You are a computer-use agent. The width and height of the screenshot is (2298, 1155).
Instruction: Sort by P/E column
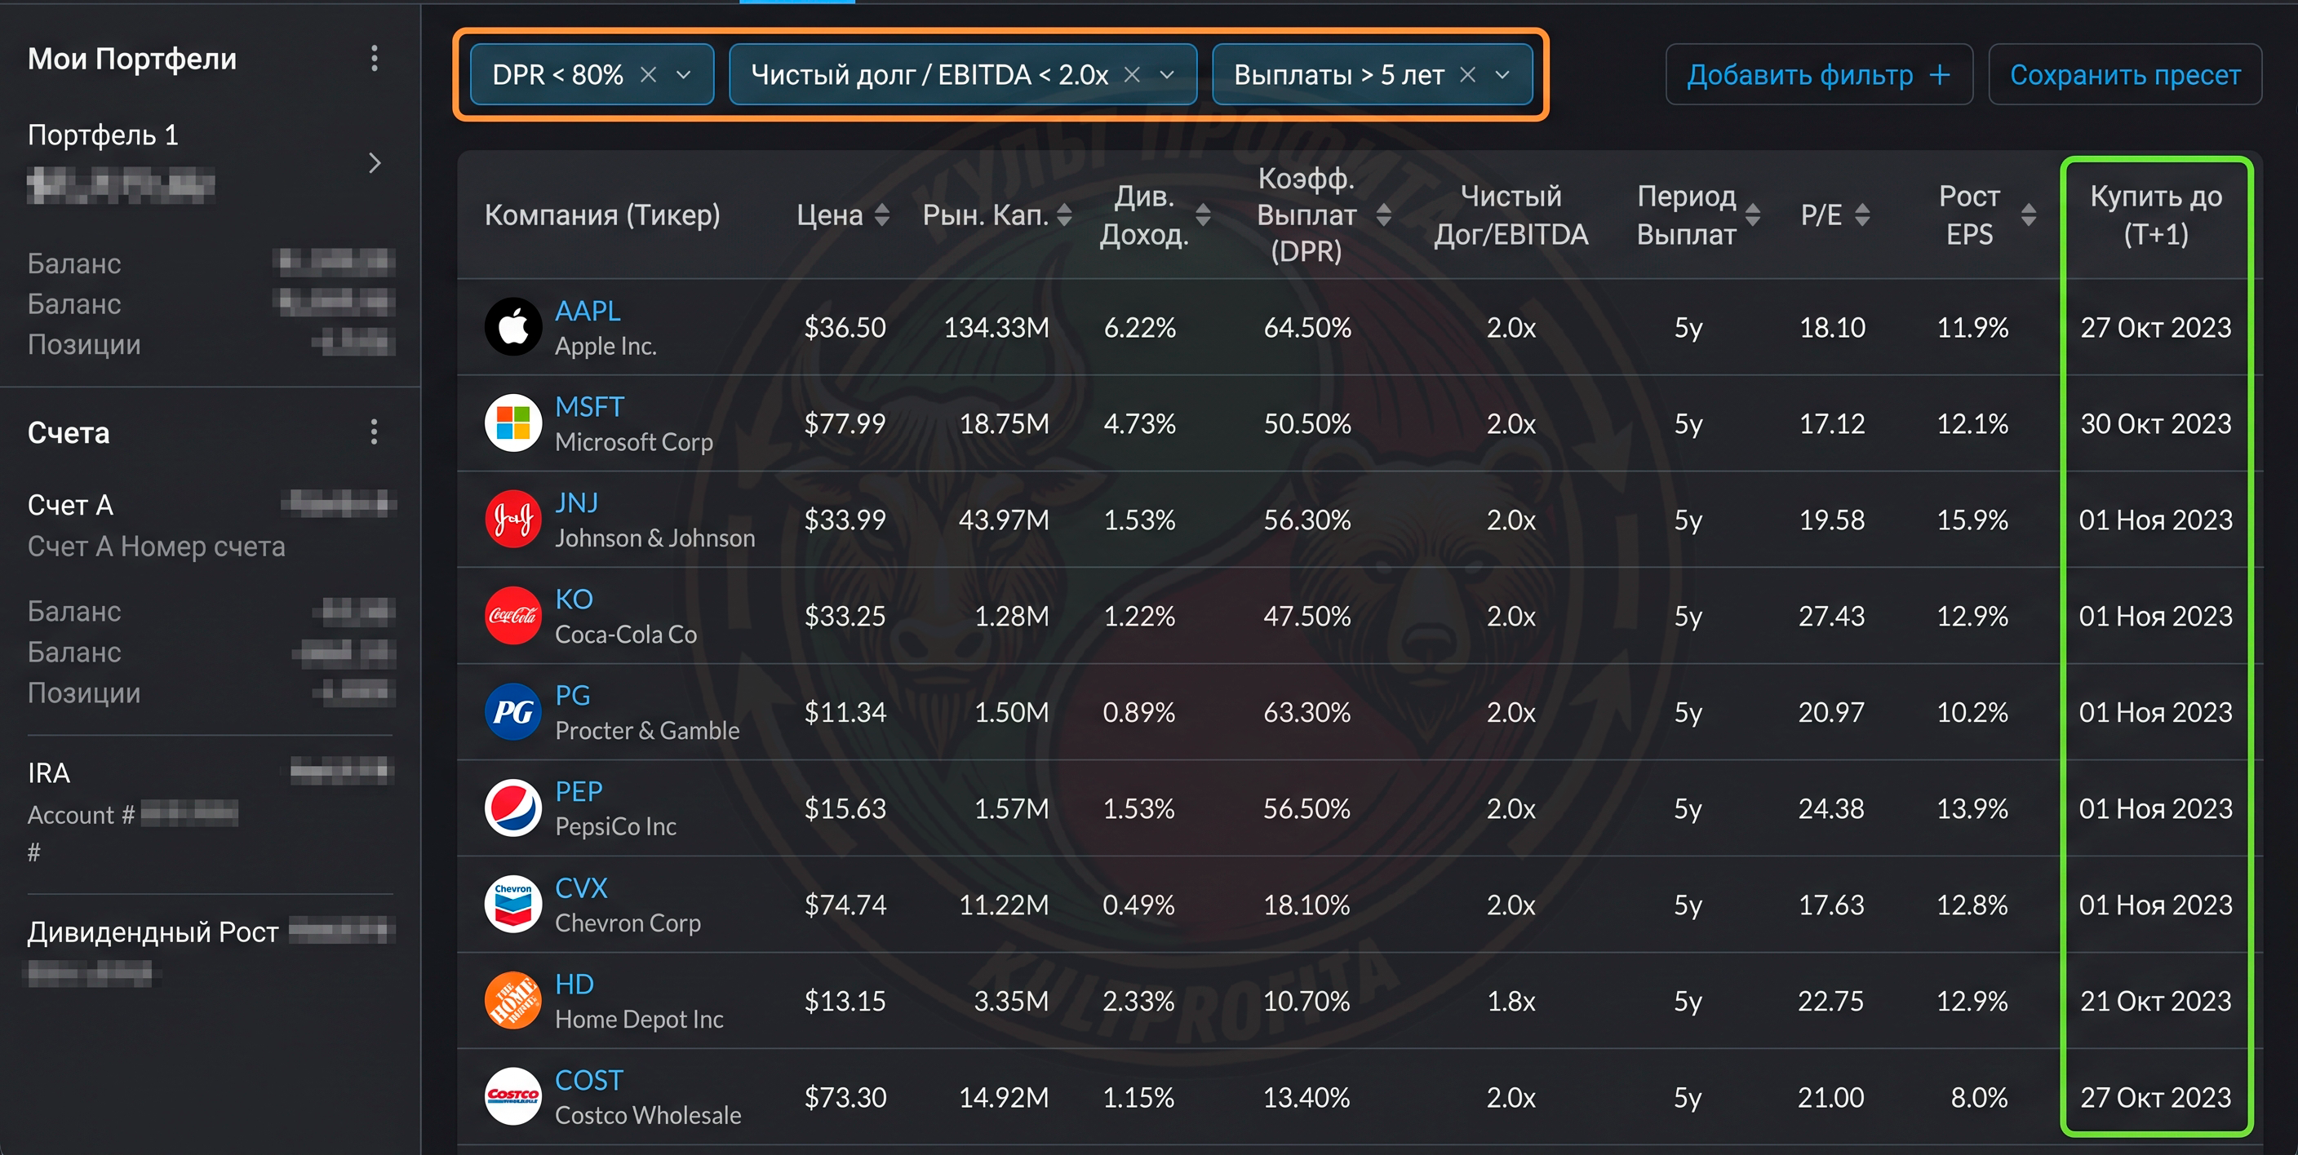(1861, 215)
